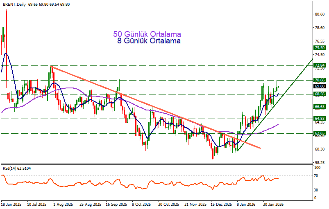This screenshot has width=329, height=209.
Task: Select the 64.83 price level tag
Action: (x=320, y=119)
